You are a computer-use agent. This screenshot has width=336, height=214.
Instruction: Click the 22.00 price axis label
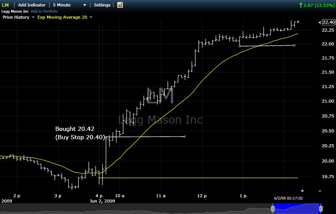pos(328,44)
